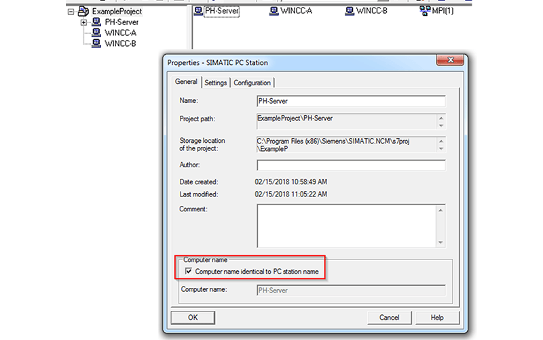Click the Storage location path field
543x340 pixels.
click(x=346, y=145)
